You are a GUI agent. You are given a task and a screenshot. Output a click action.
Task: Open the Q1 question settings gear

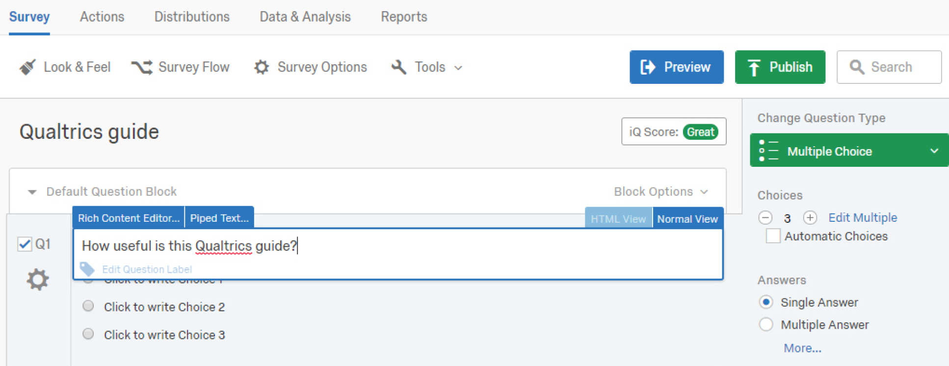[x=38, y=280]
